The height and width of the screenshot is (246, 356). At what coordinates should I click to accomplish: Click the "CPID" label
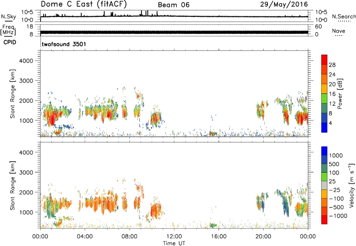[x=10, y=42]
